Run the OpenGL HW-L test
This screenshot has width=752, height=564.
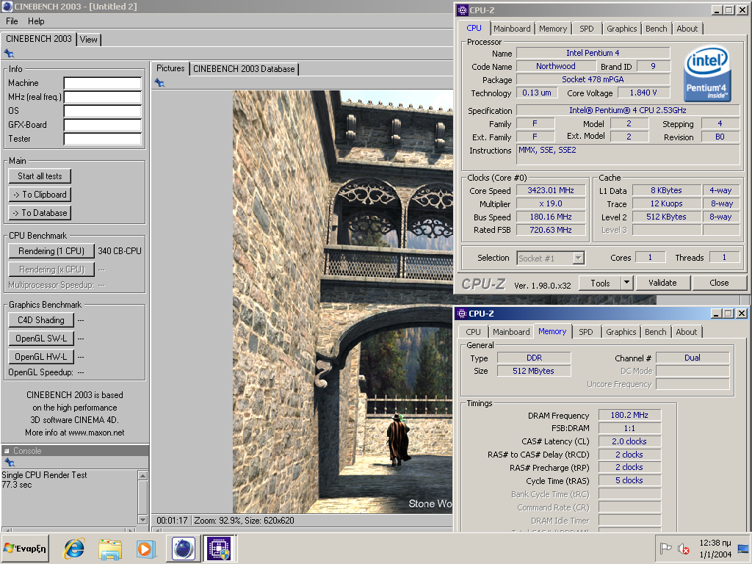coord(41,356)
